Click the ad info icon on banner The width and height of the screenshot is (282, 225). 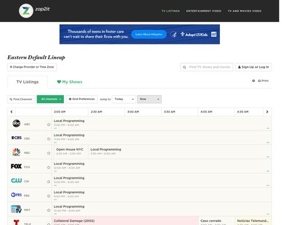coord(214,34)
